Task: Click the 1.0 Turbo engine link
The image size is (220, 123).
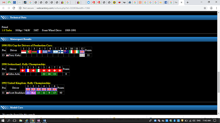Action: [7, 31]
